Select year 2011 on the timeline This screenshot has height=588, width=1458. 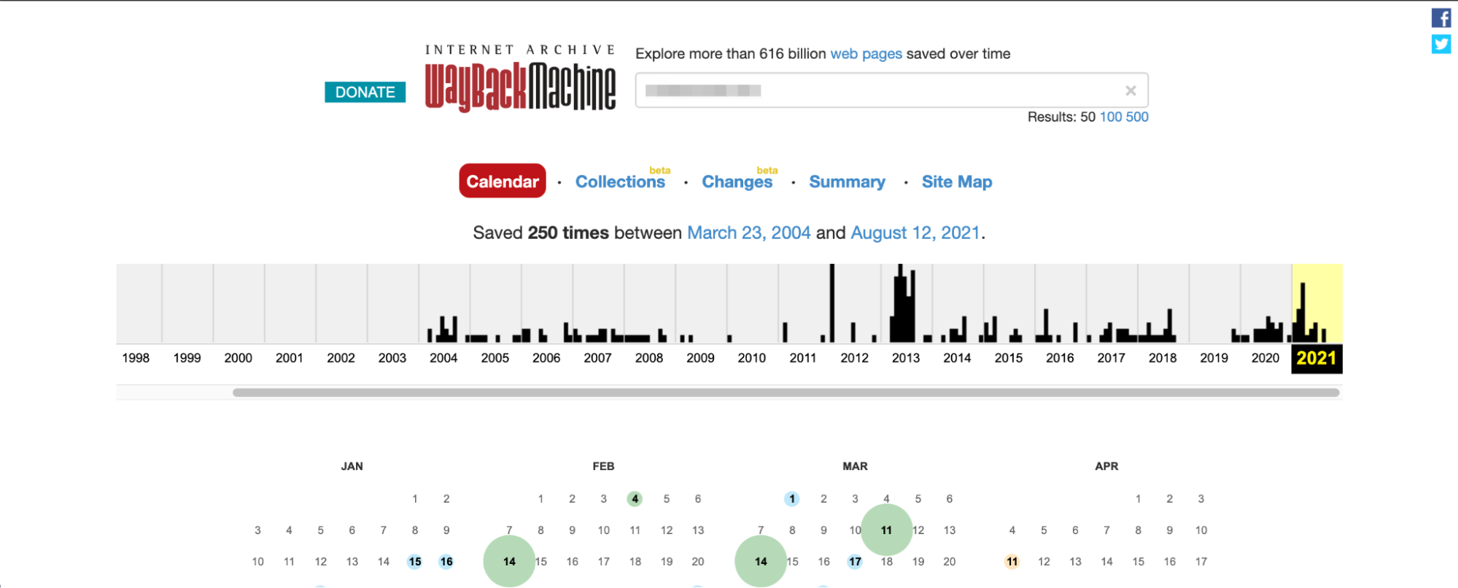pos(803,358)
